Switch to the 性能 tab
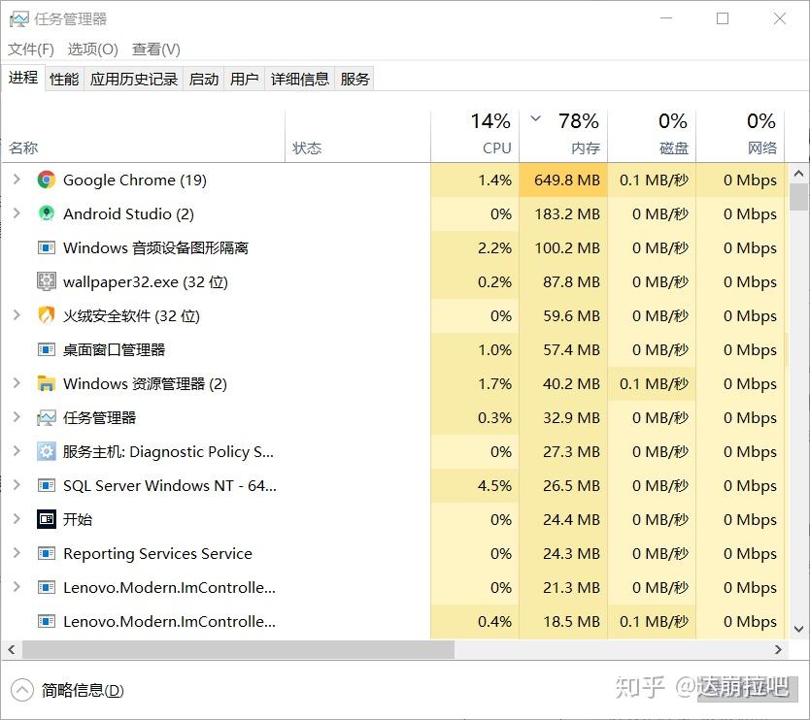 click(64, 80)
